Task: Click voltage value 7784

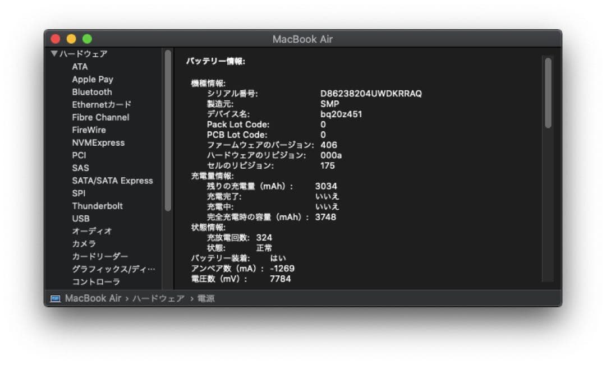Action: click(280, 279)
